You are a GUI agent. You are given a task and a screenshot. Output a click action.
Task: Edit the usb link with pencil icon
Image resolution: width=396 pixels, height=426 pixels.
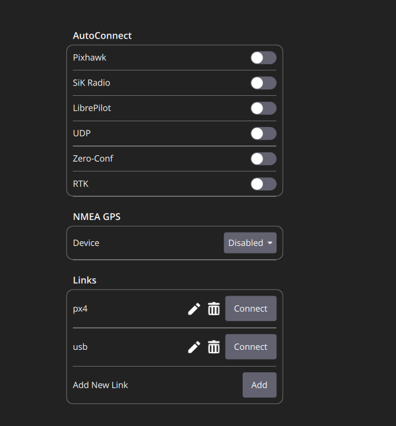point(194,347)
